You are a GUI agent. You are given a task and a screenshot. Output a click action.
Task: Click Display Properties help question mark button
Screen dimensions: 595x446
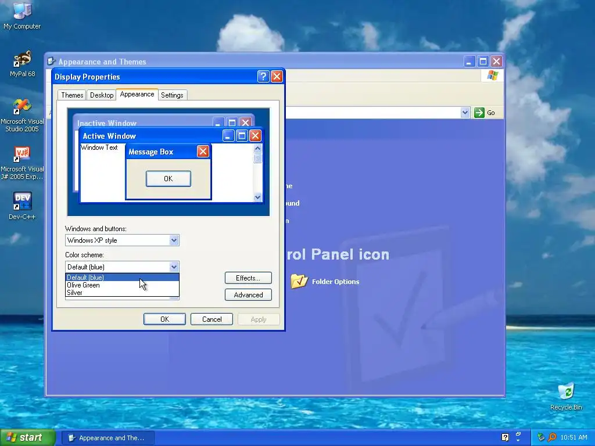(263, 77)
